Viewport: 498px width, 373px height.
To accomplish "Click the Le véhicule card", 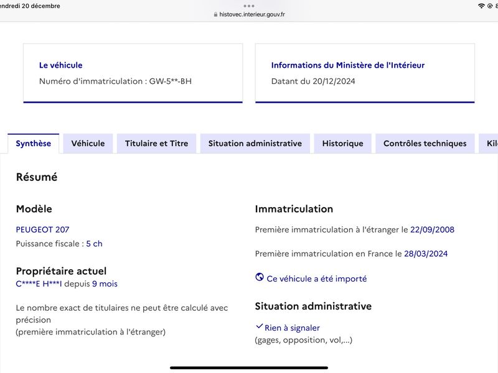I will 133,73.
